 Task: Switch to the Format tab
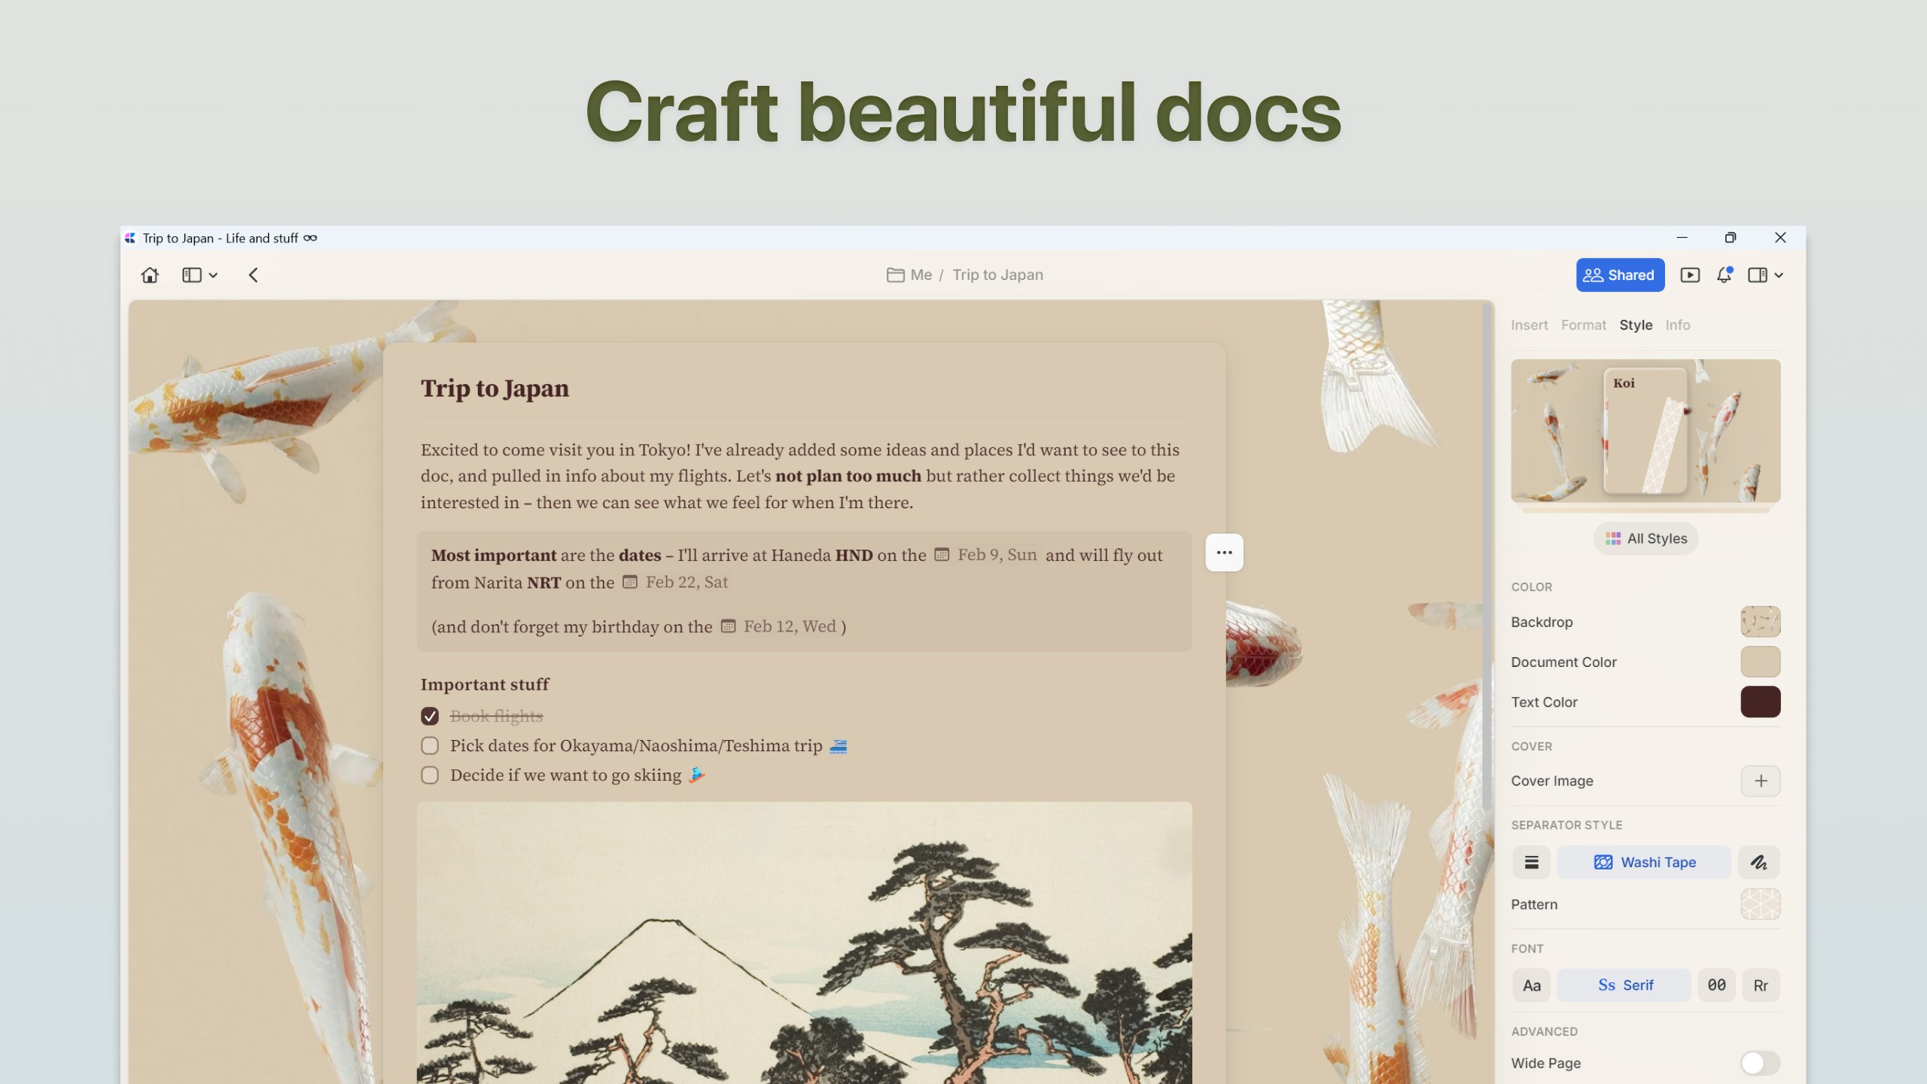tap(1583, 325)
